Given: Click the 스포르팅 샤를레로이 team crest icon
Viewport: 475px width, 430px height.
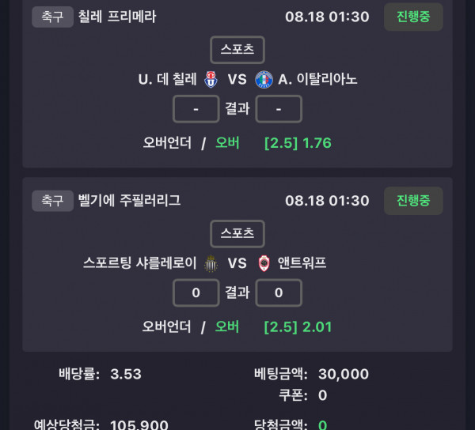Looking at the screenshot, I should tap(211, 263).
